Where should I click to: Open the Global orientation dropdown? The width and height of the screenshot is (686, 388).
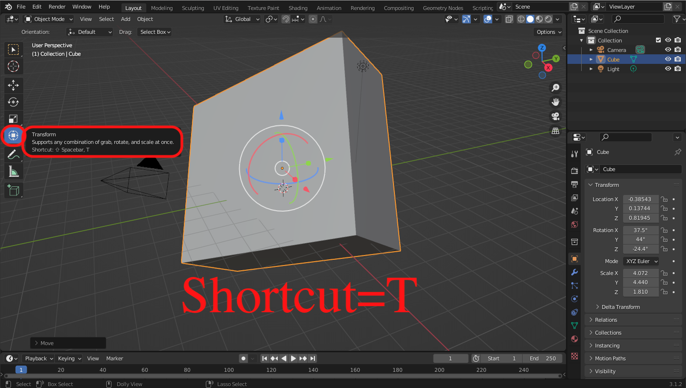point(242,19)
